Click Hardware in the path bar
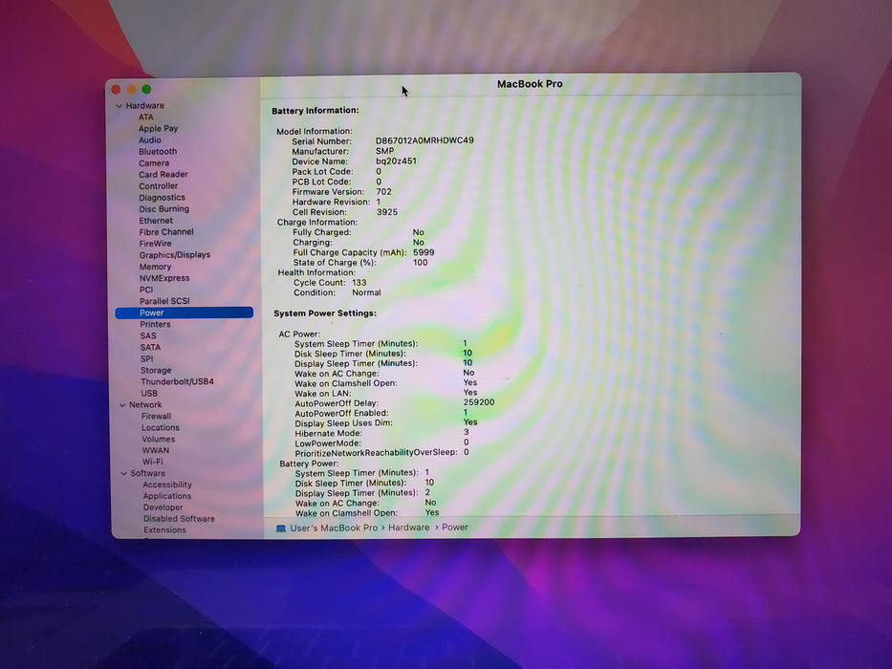 (409, 528)
